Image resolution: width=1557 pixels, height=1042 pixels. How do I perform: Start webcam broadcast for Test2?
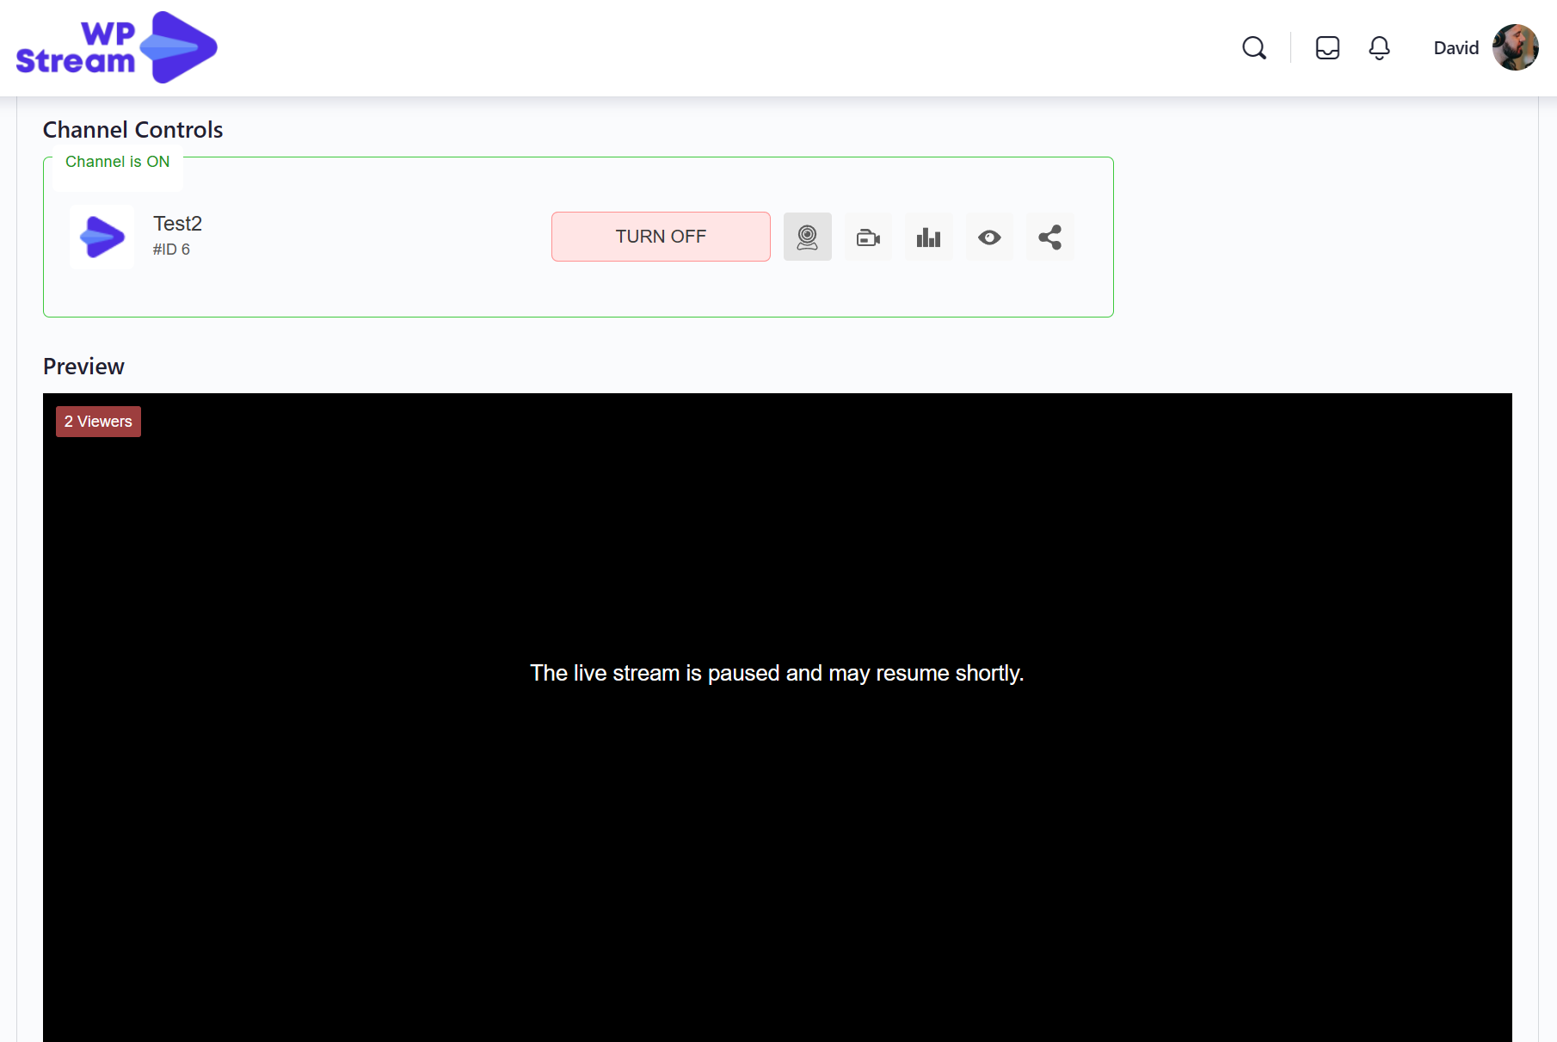coord(807,237)
